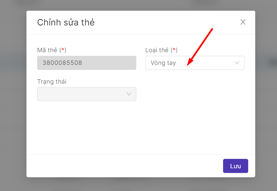Click the Loại thẻ dropdown chevron arrow
Viewport: 277px width, 191px height.
click(x=237, y=63)
